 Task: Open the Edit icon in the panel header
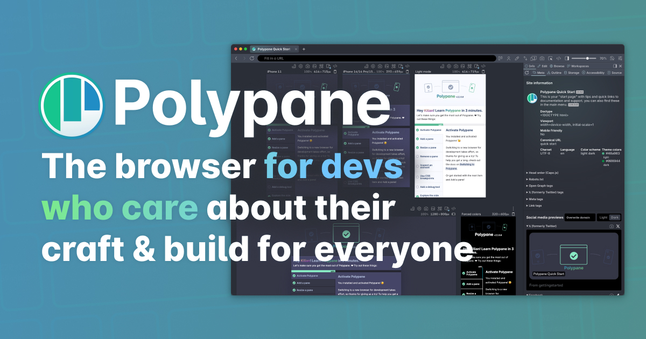tap(542, 66)
